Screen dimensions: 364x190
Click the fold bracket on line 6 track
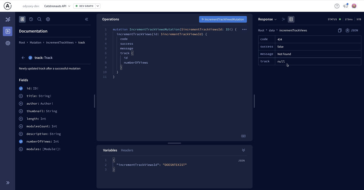tap(132, 53)
